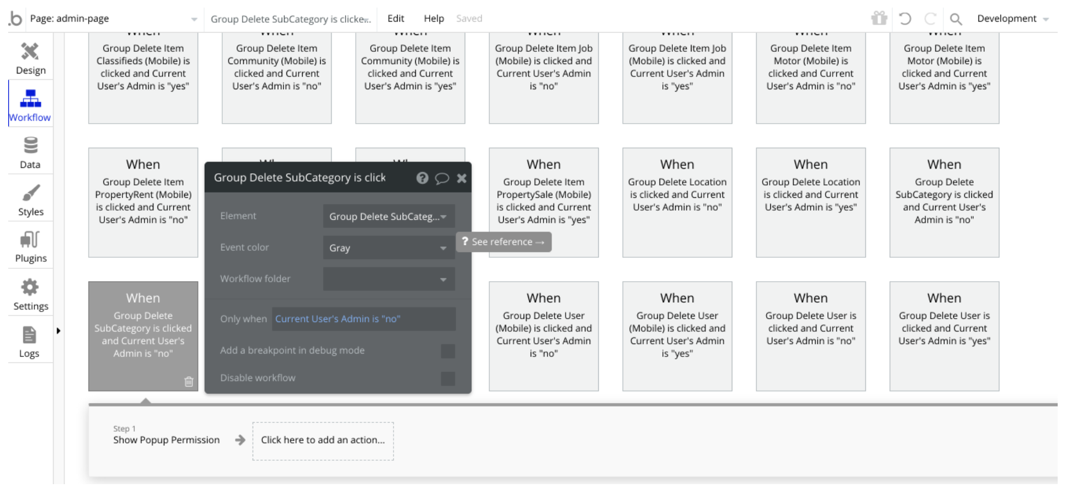Click the undo arrow icon
The width and height of the screenshot is (1067, 490).
(905, 19)
